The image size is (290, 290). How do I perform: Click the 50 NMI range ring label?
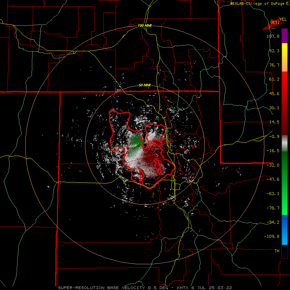pos(145,85)
